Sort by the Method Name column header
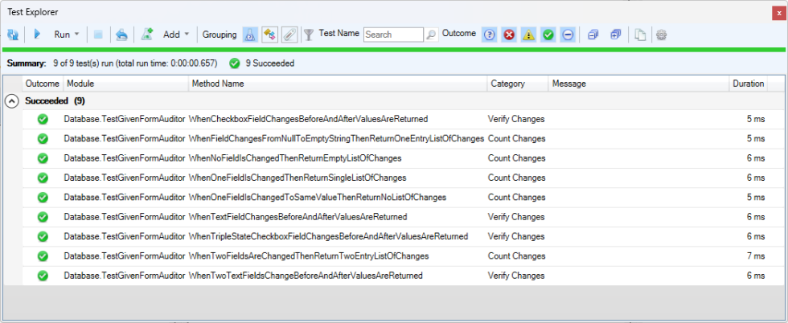Image resolution: width=788 pixels, height=323 pixels. click(x=217, y=84)
